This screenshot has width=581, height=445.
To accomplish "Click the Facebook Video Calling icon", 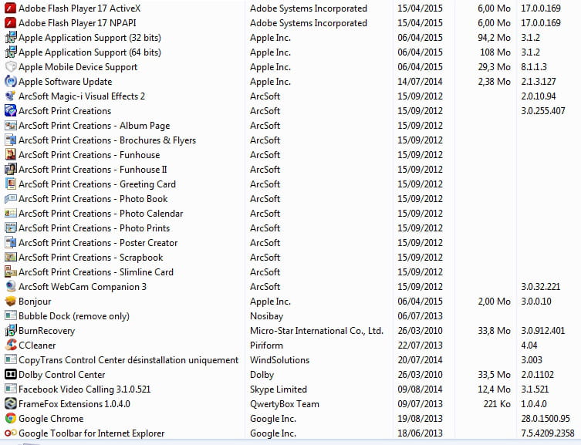I will point(10,389).
